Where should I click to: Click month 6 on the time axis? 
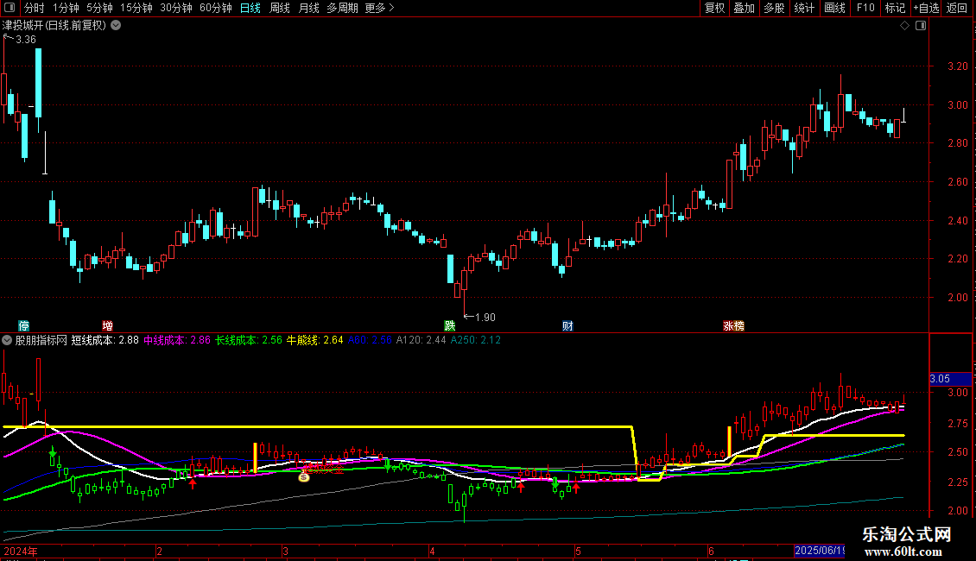click(x=711, y=552)
